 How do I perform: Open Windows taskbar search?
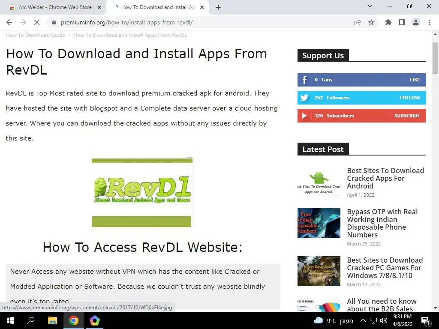[x=31, y=320]
